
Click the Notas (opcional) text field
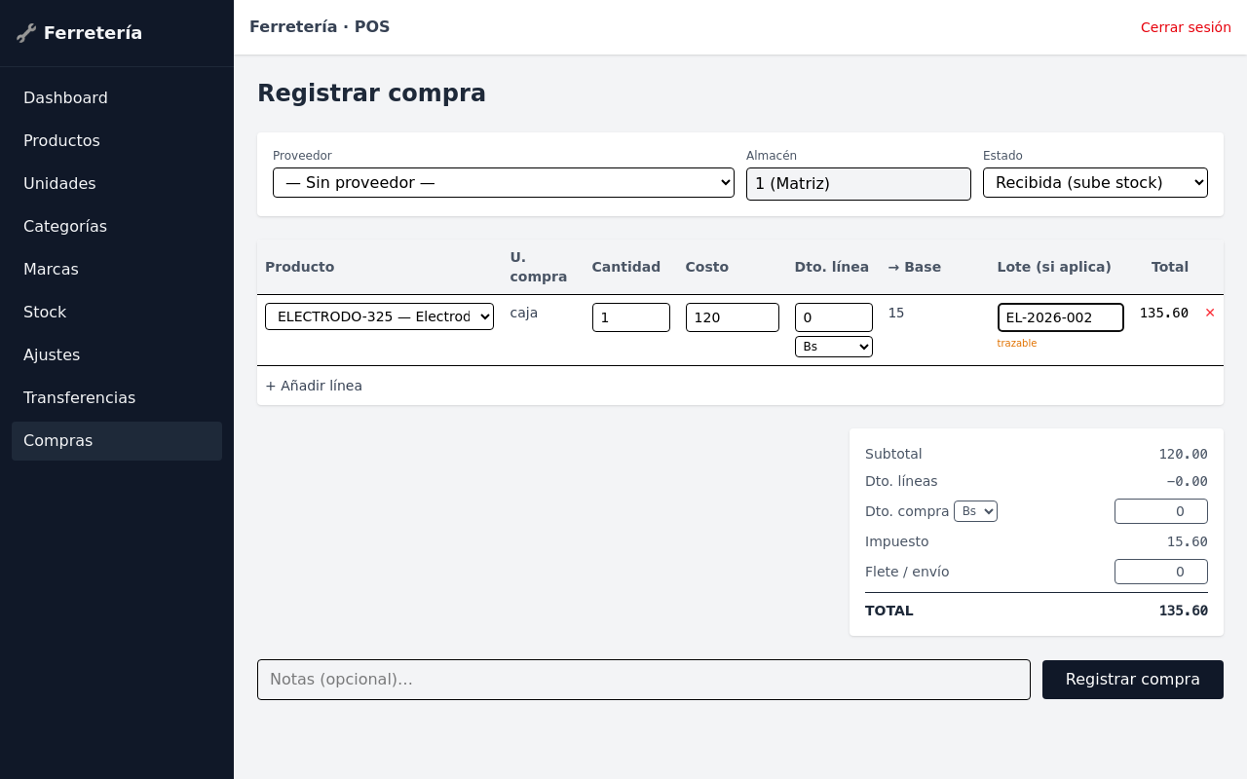coord(644,680)
